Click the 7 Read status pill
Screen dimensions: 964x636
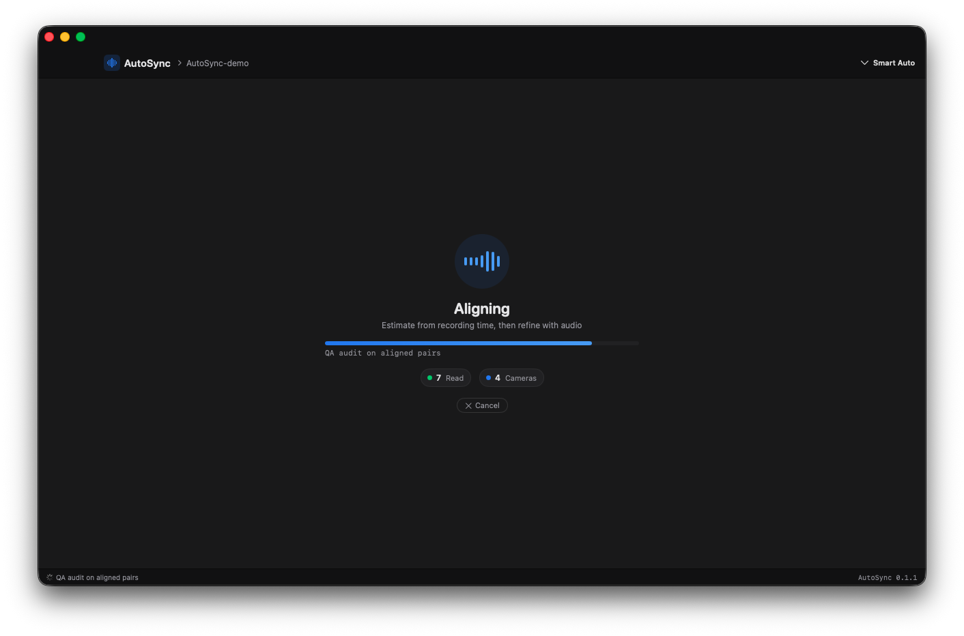[446, 378]
